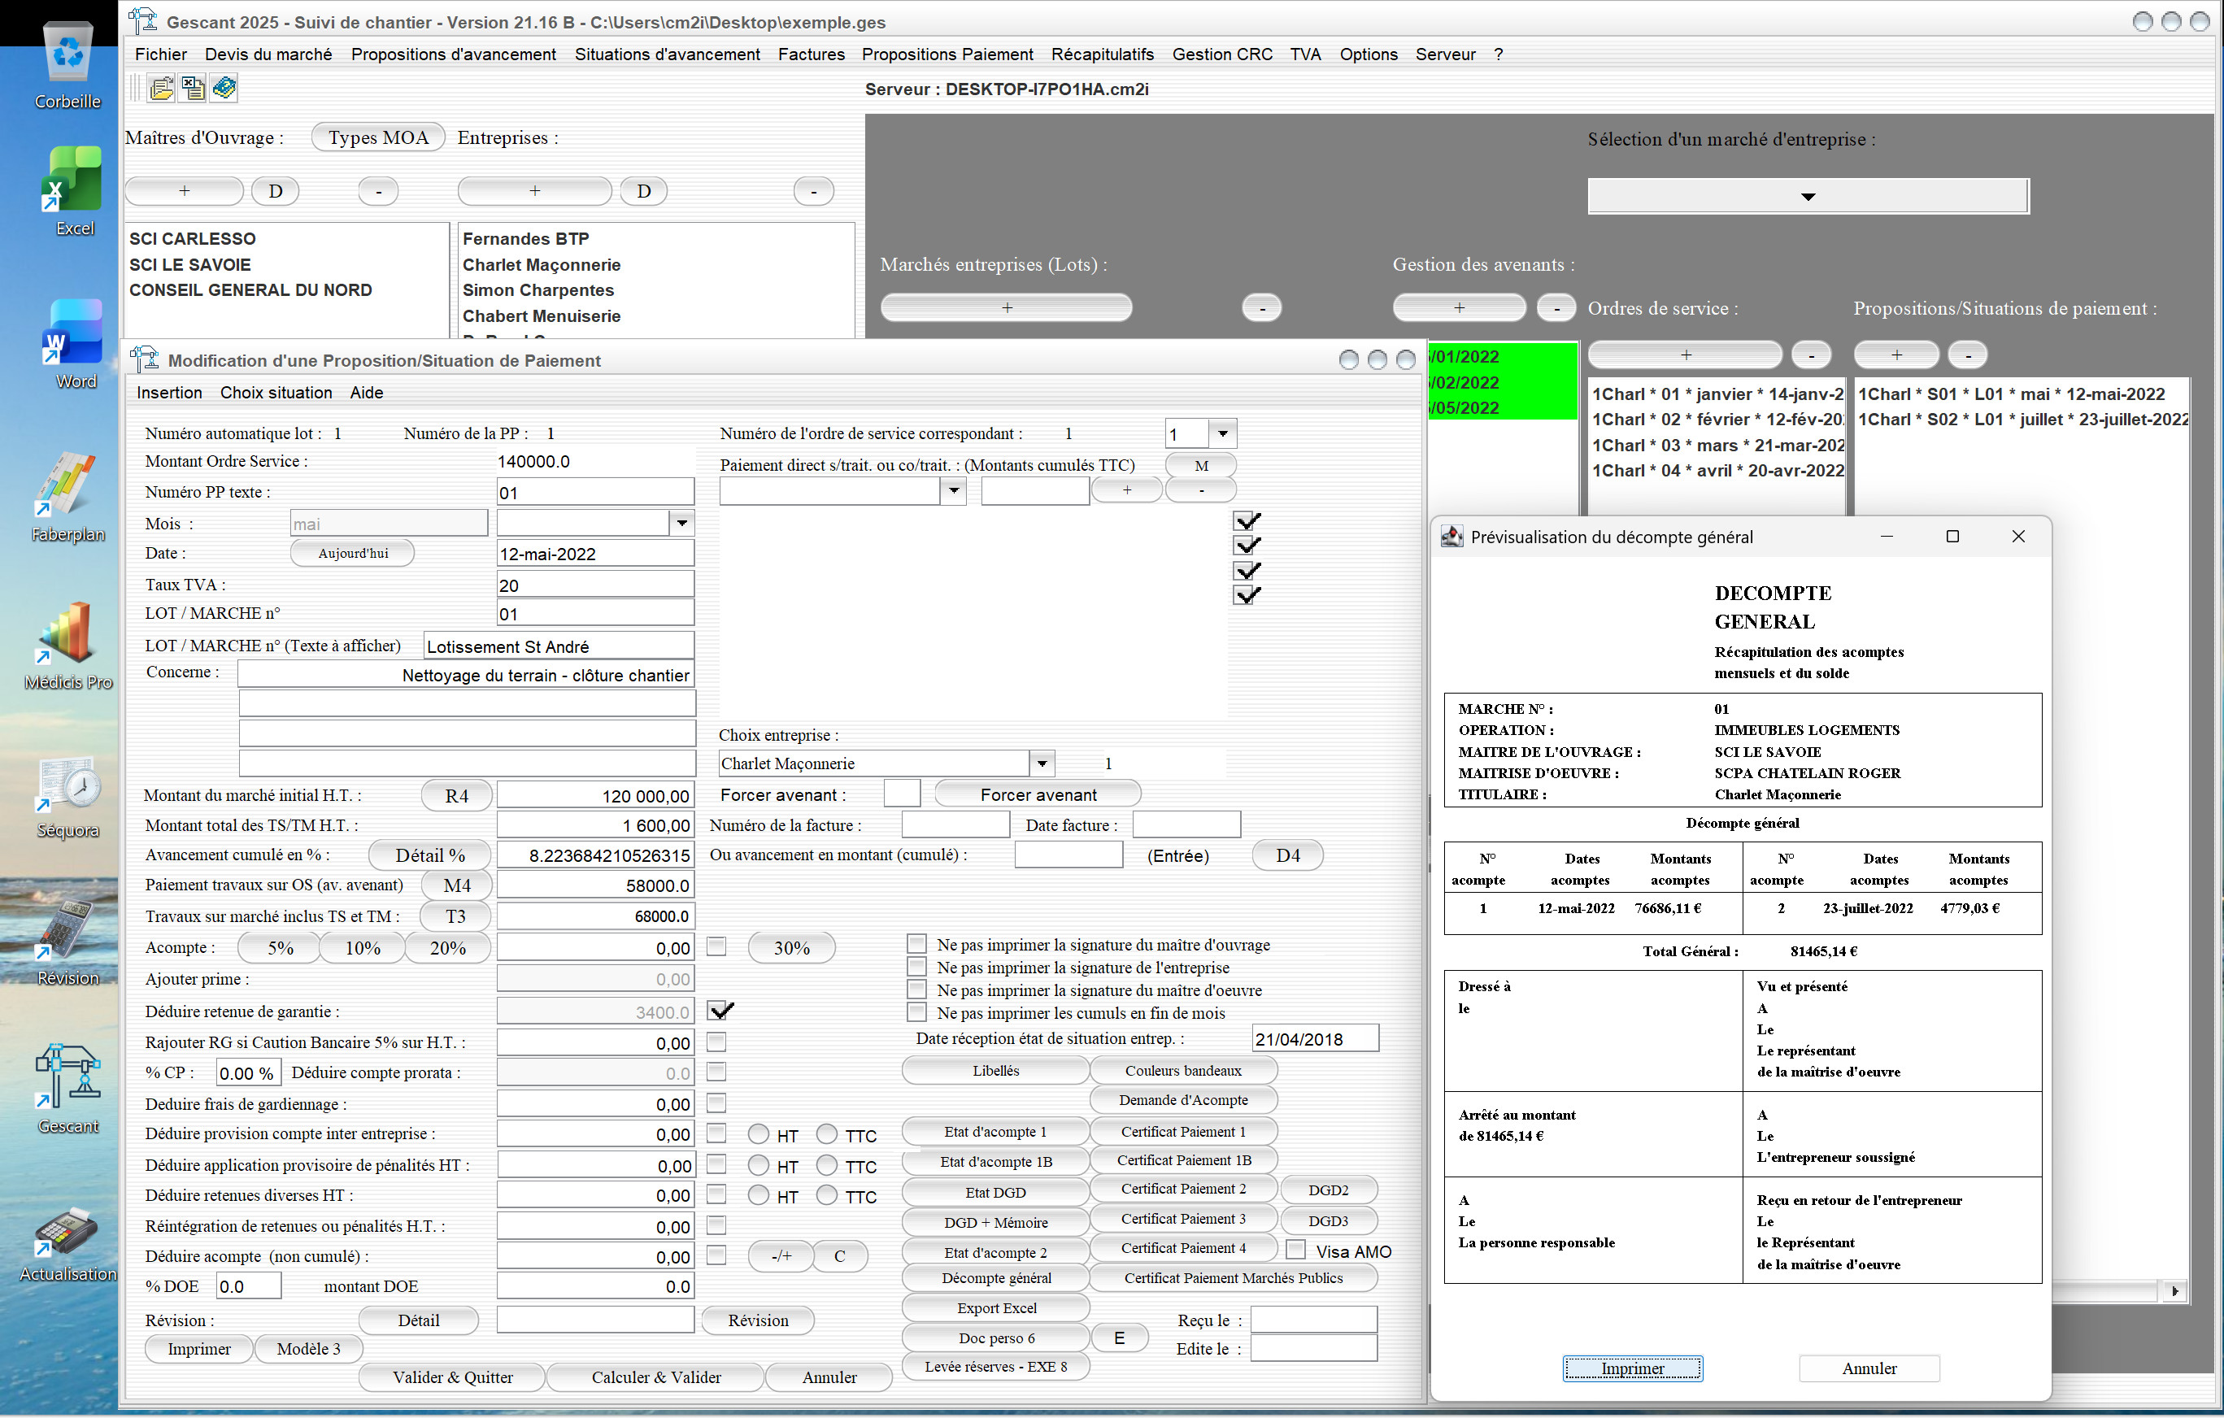Screen dimensions: 2224x1418
Task: Check Ne pas imprimer la signature de l'entreprise
Action: 916,968
